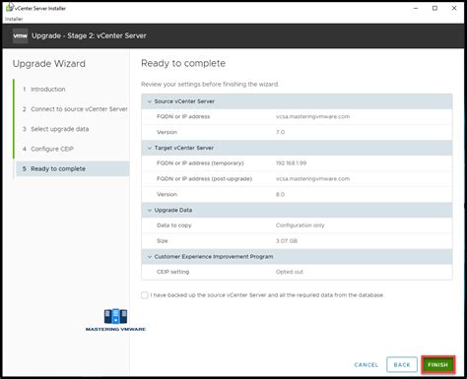Collapse the Source vCenter Server section
The height and width of the screenshot is (379, 467).
[150, 101]
